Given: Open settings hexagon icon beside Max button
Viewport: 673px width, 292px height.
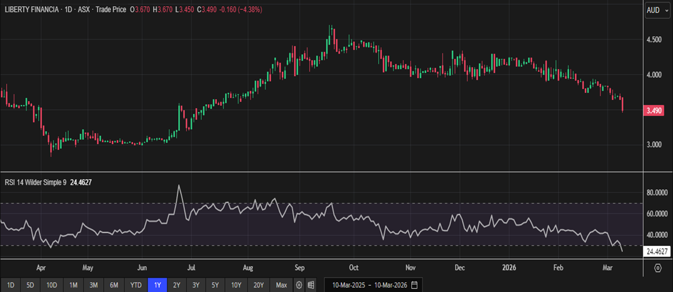Looking at the screenshot, I should pyautogui.click(x=299, y=285).
